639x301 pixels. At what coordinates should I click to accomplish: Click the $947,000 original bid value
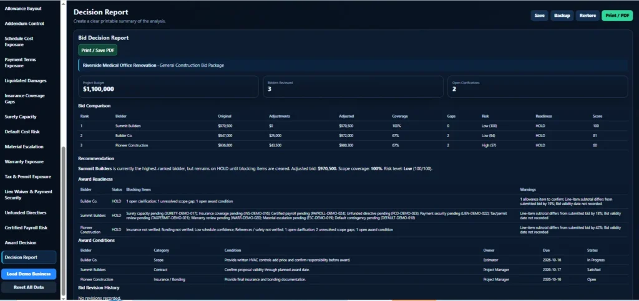(225, 135)
